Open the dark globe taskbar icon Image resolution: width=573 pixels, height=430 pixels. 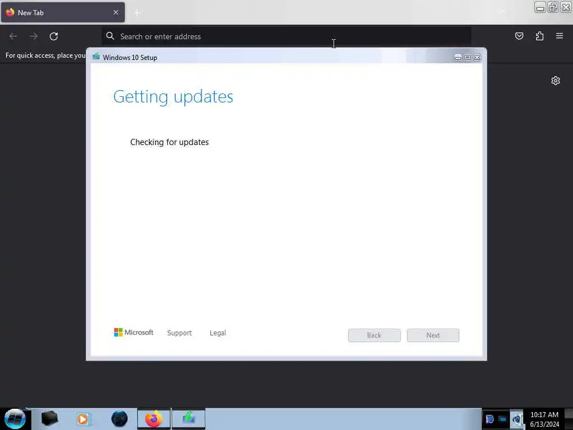coord(120,419)
